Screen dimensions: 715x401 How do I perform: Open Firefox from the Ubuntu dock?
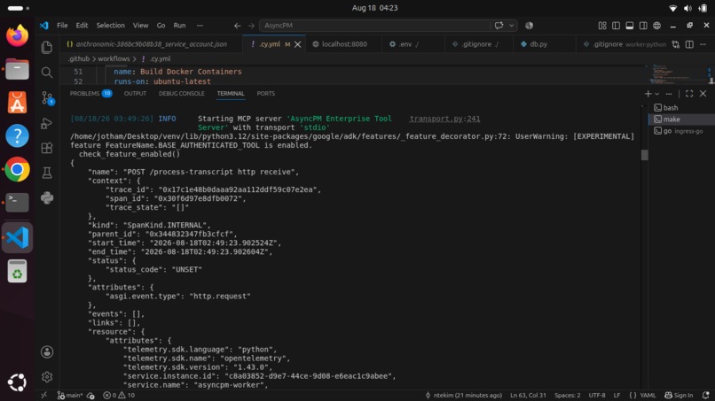(x=17, y=35)
